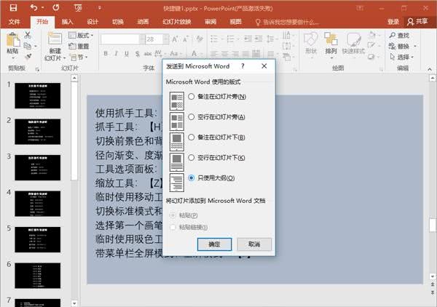Click the dialog help question mark
This screenshot has height=307, width=437.
(x=243, y=66)
